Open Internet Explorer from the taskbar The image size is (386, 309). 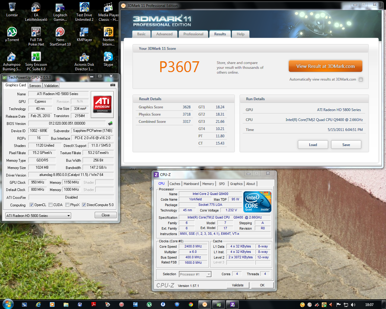38,304
